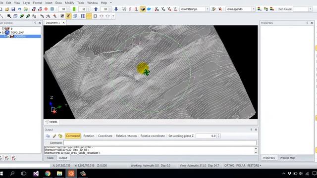Click the MODEL view tab button
Image resolution: width=317 pixels, height=178 pixels.
coord(52,122)
